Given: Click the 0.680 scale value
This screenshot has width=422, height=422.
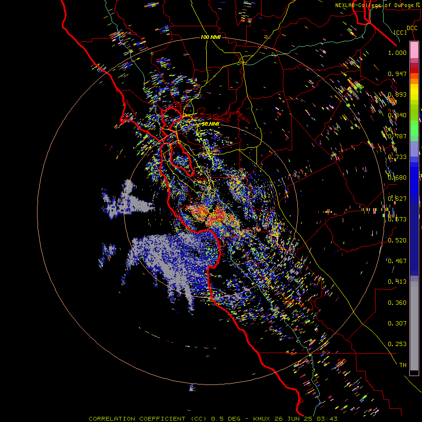Looking at the screenshot, I should click(397, 178).
